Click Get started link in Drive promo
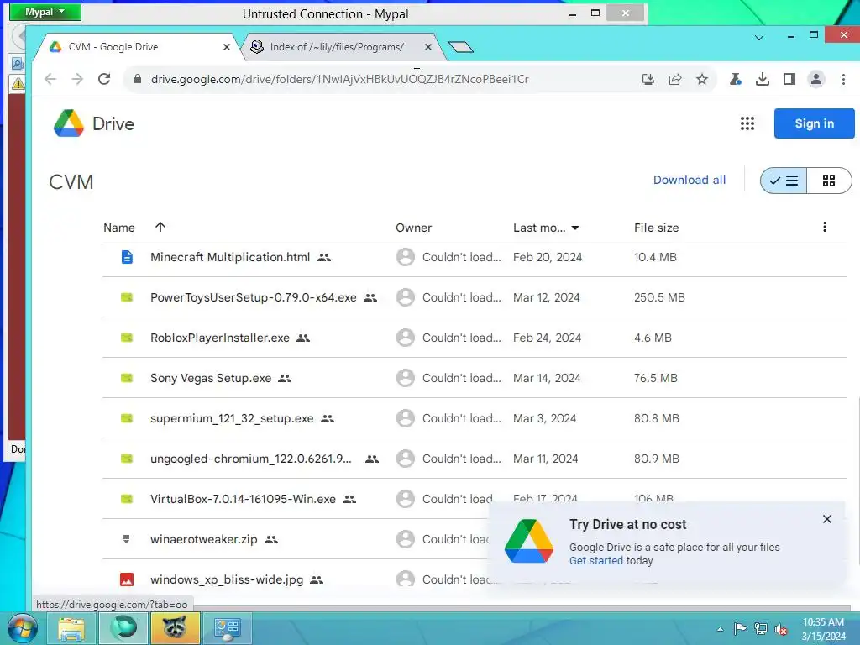Viewport: 860px width, 645px height. point(595,560)
